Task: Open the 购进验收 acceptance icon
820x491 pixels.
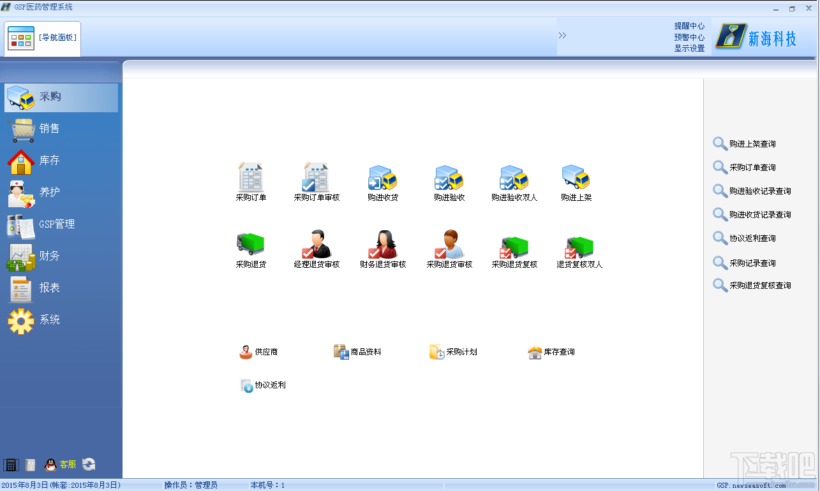Action: 449,182
